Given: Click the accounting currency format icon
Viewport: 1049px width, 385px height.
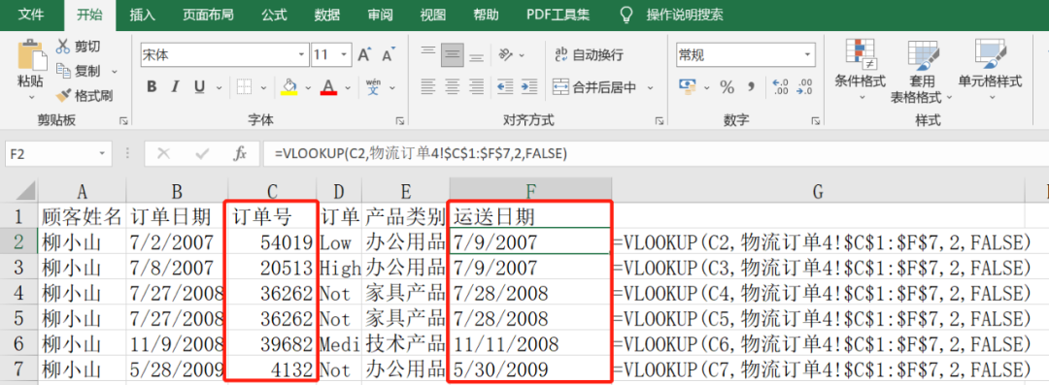Looking at the screenshot, I should point(687,86).
